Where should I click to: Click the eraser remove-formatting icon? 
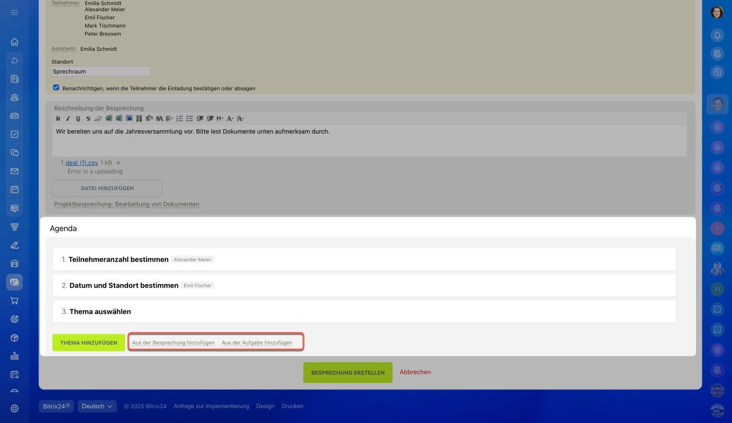(x=98, y=118)
